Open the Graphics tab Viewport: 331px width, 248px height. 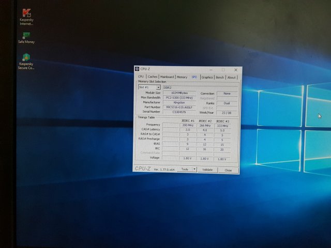click(207, 77)
